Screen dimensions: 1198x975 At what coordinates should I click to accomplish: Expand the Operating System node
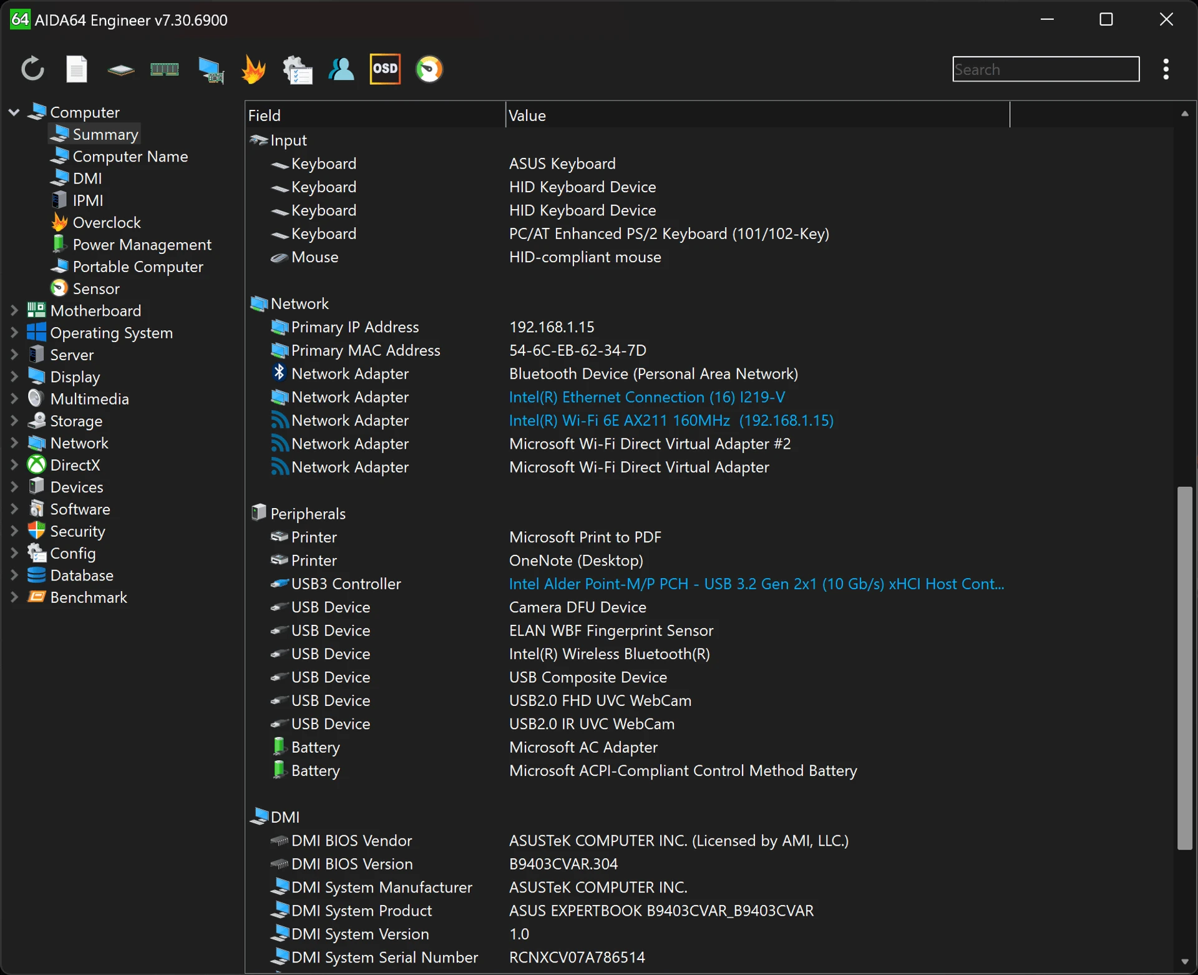click(14, 333)
